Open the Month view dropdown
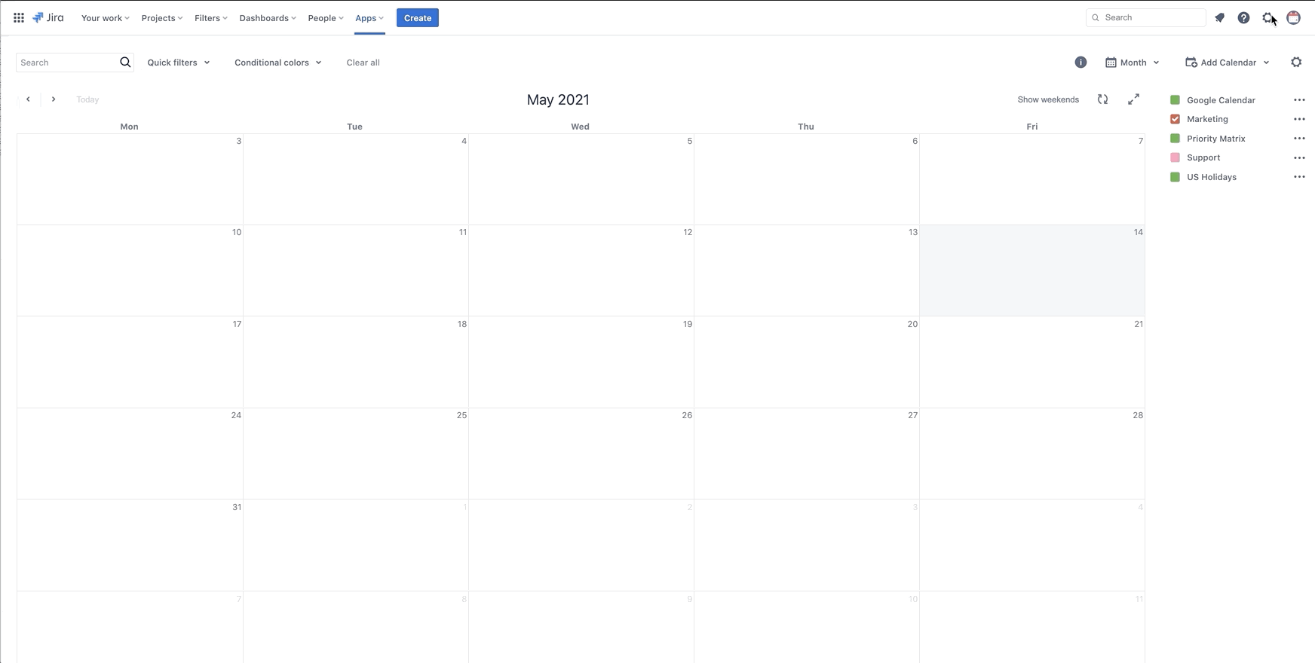The height and width of the screenshot is (663, 1315). click(x=1133, y=63)
